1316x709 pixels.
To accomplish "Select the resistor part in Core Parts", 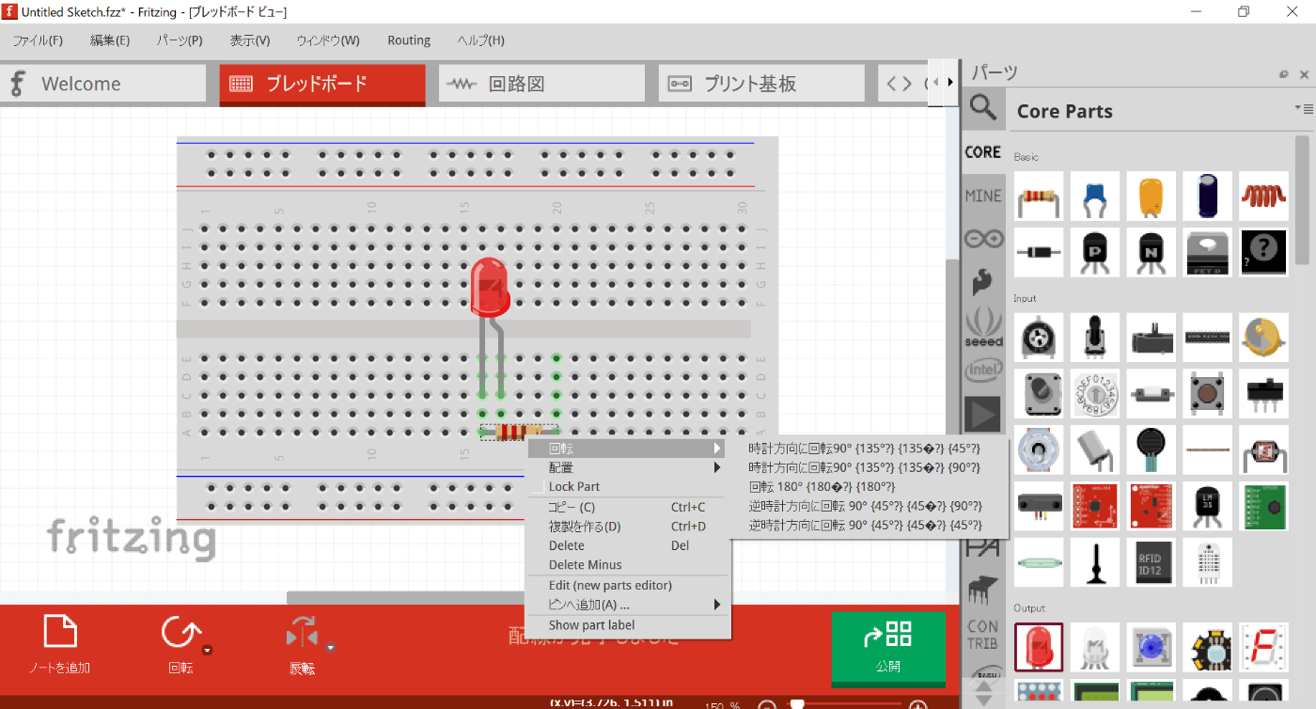I will (1039, 196).
